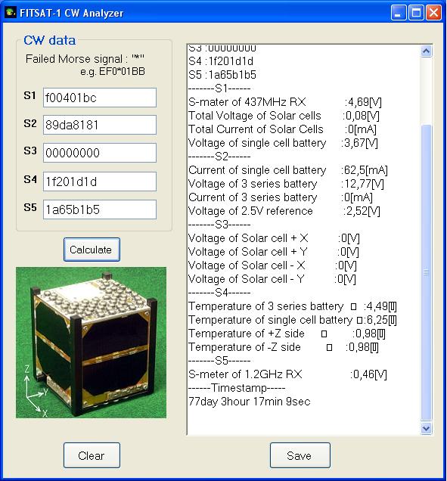Click the S-mater of 437MHz RX output line
The width and height of the screenshot is (447, 481).
(285, 102)
